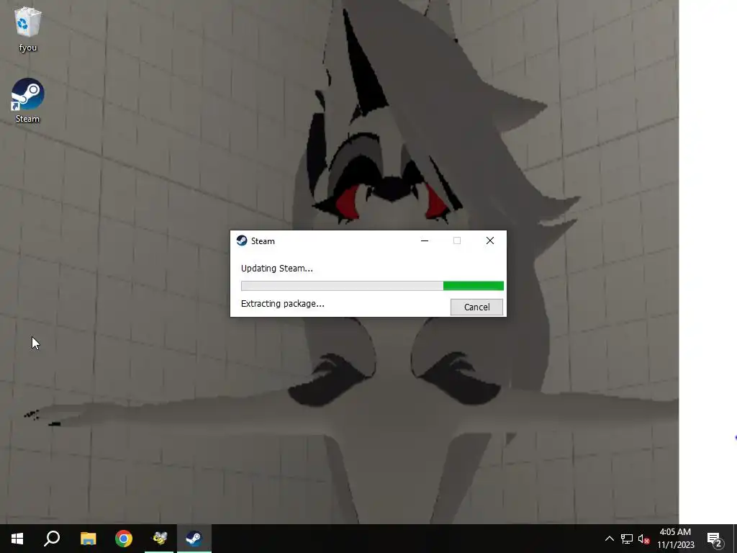737x553 pixels.
Task: Open the clock showing 4:05 AM
Action: (675, 539)
